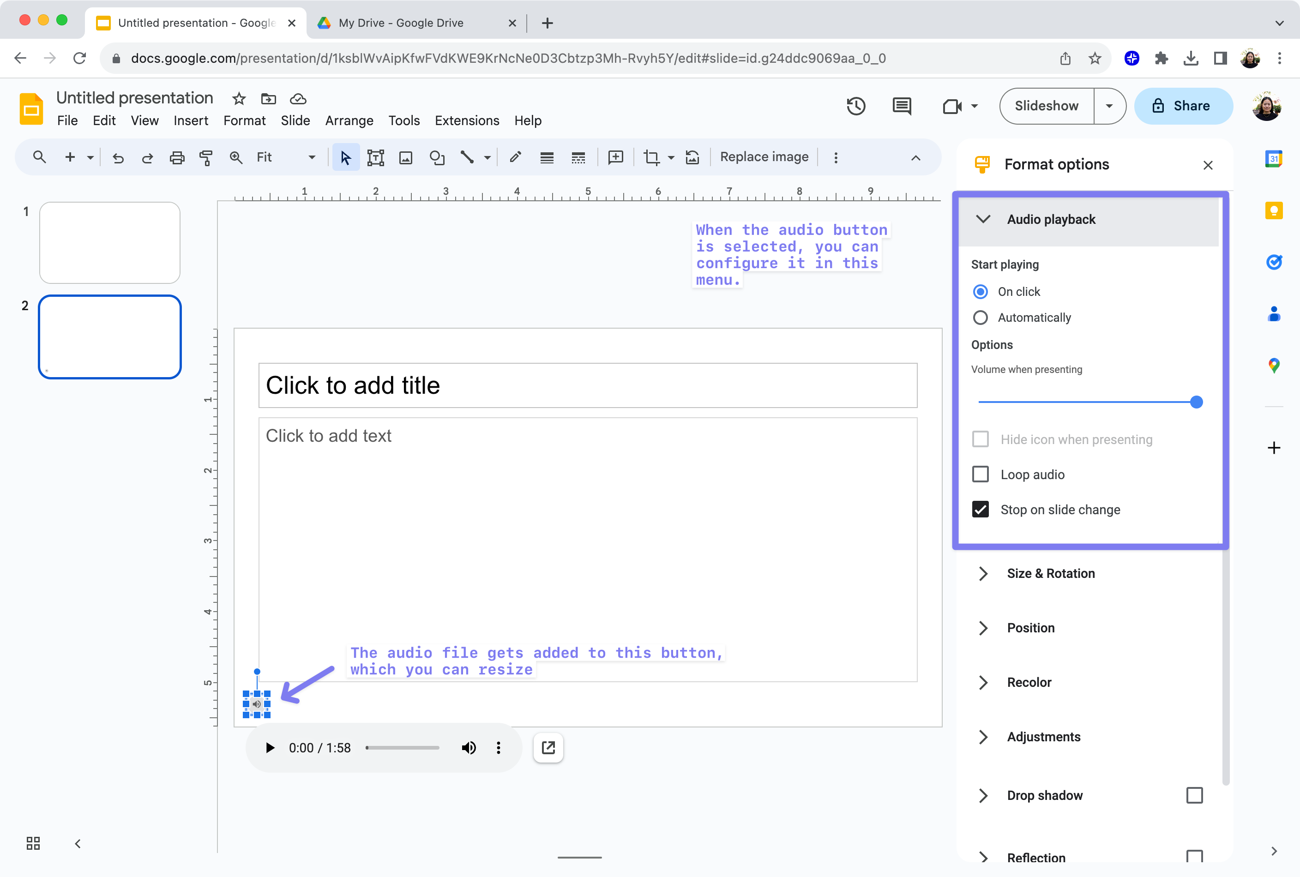The image size is (1300, 877).
Task: Click the Slideshow button
Action: (1047, 106)
